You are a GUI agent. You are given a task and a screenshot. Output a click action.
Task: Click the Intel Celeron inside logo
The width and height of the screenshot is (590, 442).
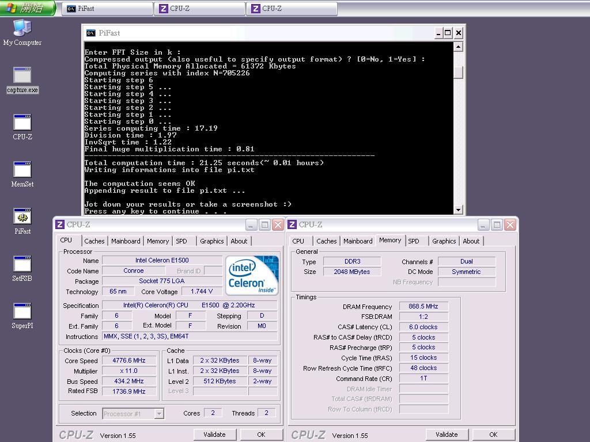pyautogui.click(x=252, y=276)
